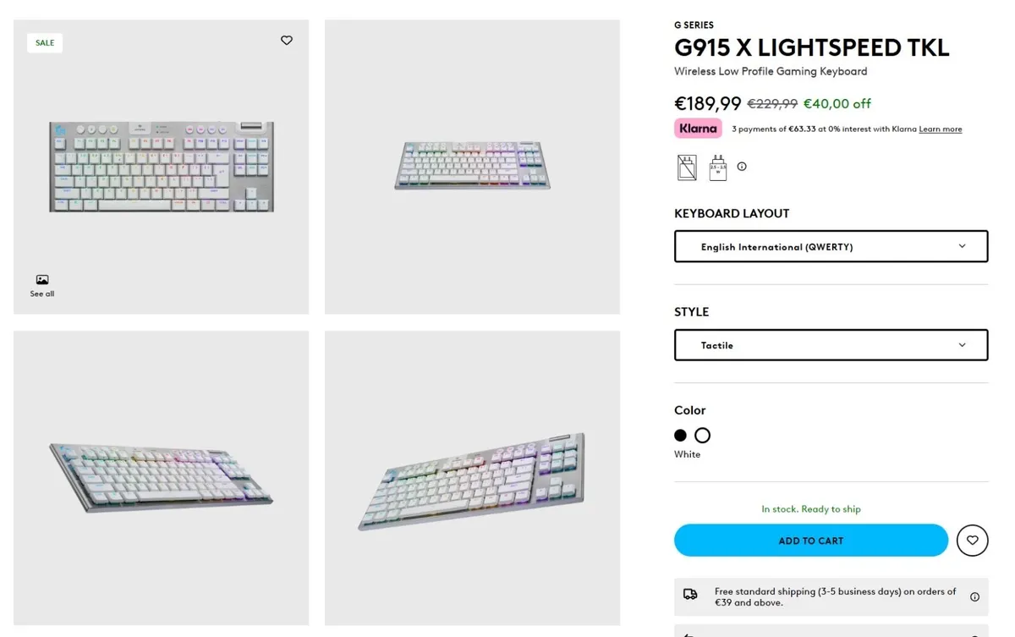Open the Keyboard Layout dropdown

[x=831, y=246]
